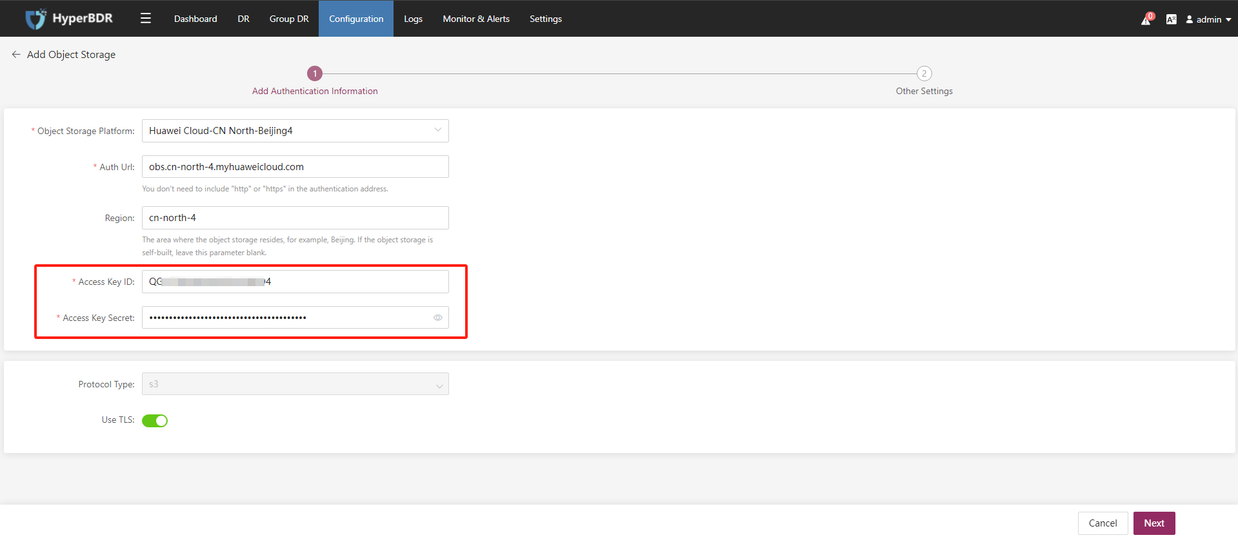Click the back arrow beside Add Object Storage
The width and height of the screenshot is (1238, 542).
(16, 55)
